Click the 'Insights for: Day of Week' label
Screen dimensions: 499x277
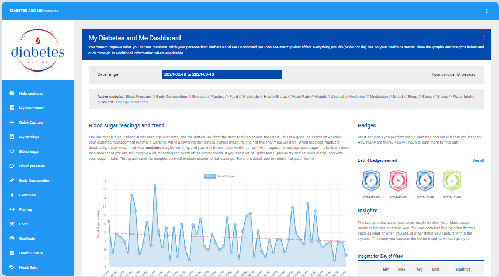tap(380, 256)
